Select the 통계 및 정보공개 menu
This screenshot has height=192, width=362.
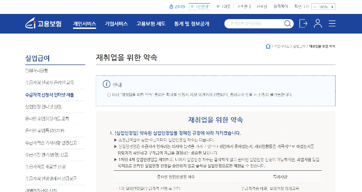tap(192, 24)
